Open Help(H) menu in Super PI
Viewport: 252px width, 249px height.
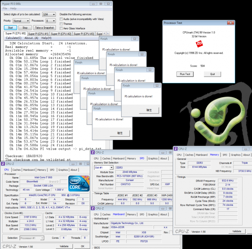coord(46,38)
